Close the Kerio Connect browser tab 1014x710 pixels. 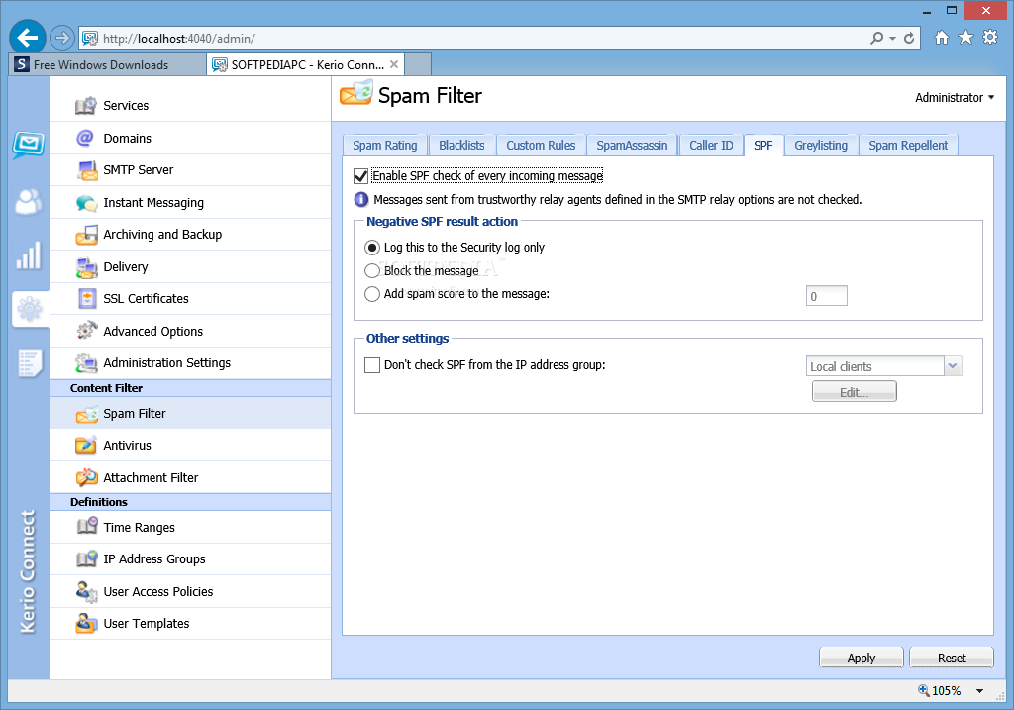(x=394, y=64)
